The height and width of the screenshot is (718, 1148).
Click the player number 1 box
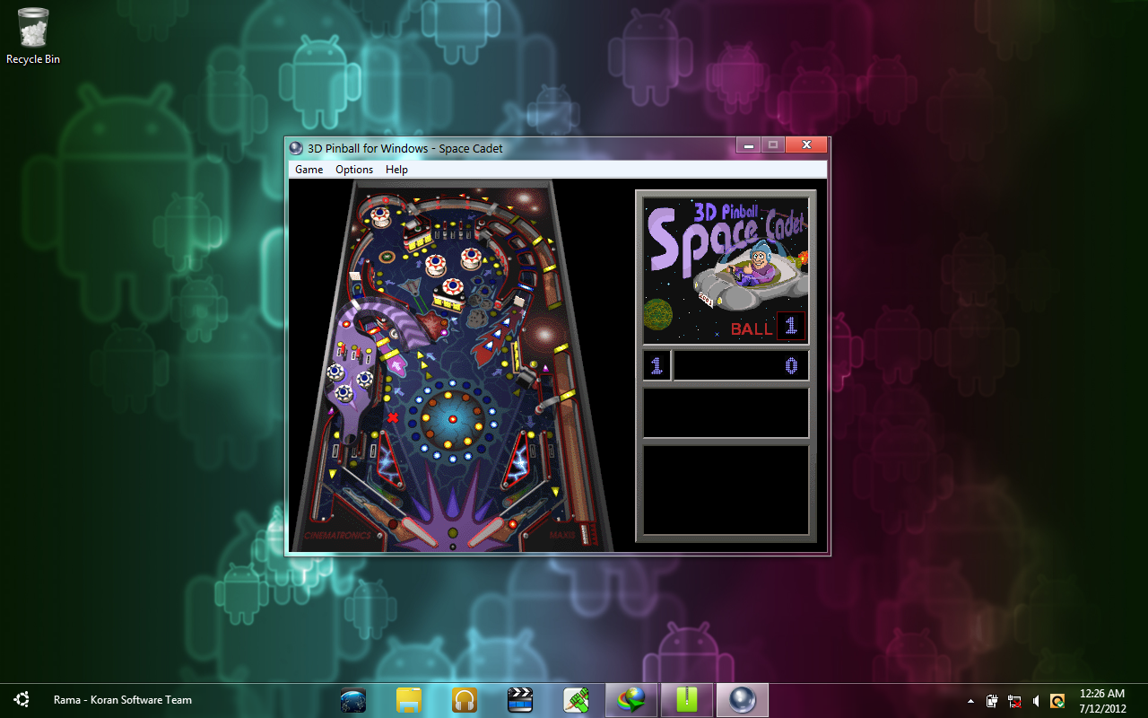point(657,365)
